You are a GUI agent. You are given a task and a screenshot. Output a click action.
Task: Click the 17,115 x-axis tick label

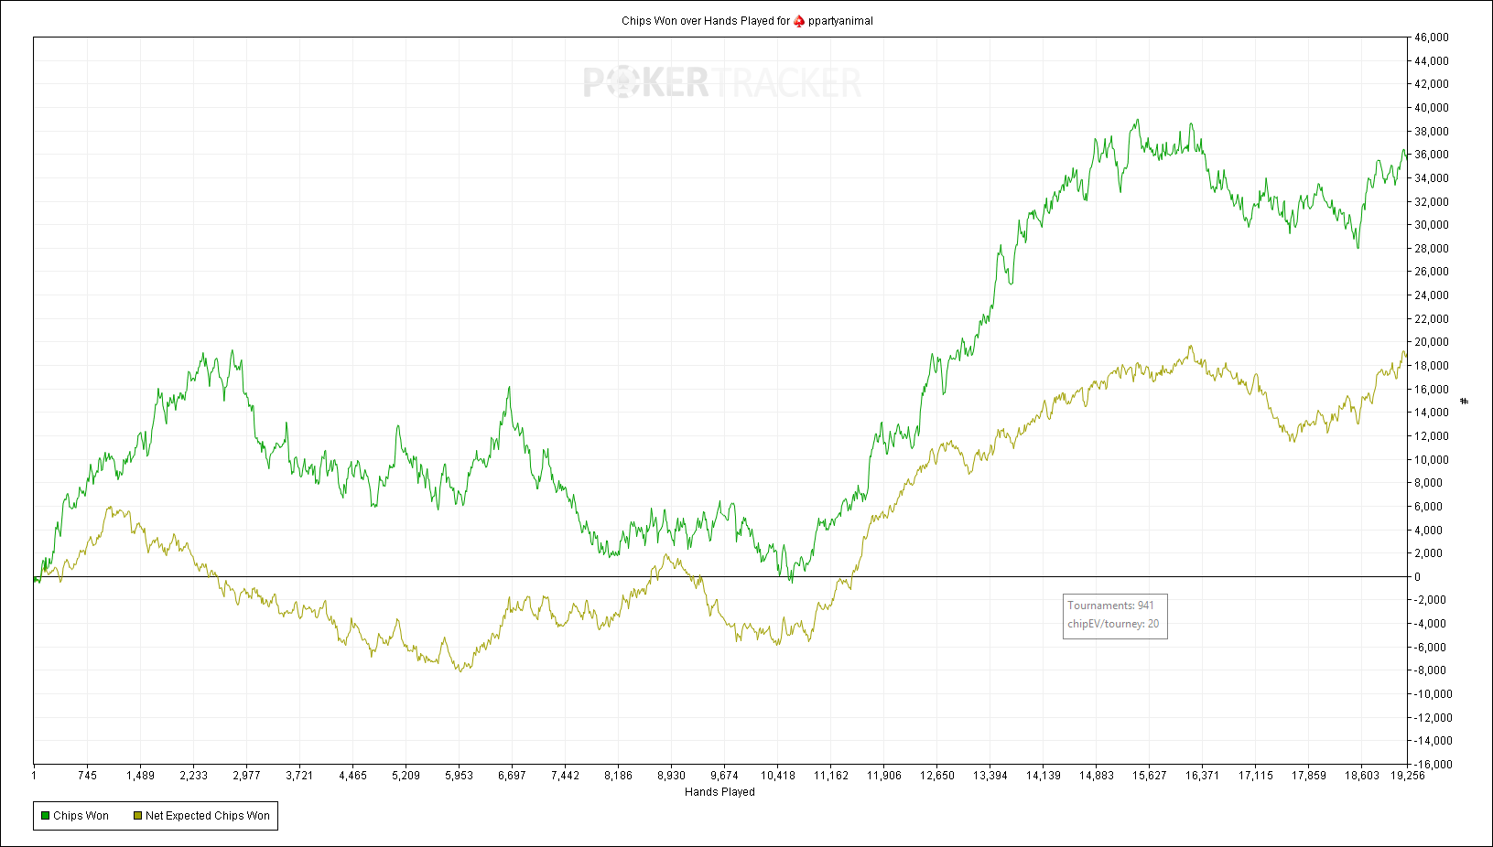click(x=1256, y=776)
